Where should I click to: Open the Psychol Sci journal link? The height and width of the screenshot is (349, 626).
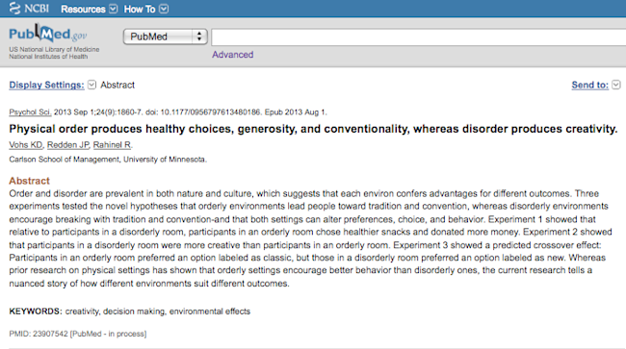coord(30,112)
